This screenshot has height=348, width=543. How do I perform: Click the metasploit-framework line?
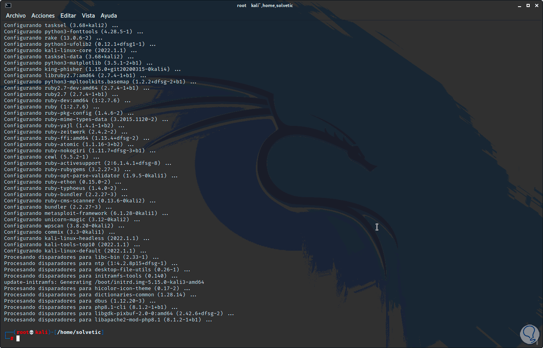tap(86, 213)
